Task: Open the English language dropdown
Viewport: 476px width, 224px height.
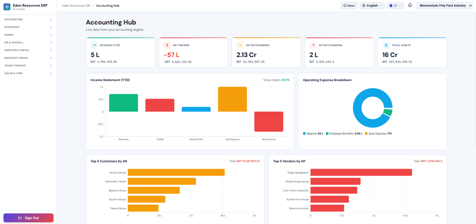Action: coord(372,6)
